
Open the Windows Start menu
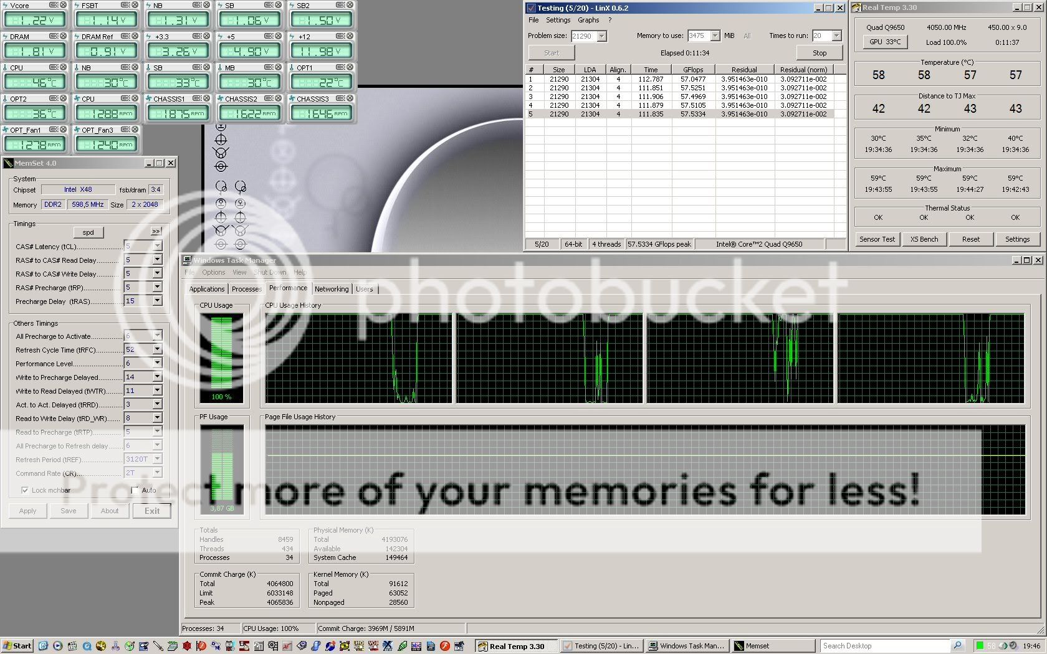(17, 646)
